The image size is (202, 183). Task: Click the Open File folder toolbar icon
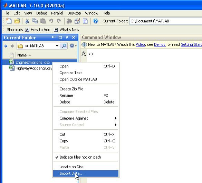click(x=17, y=21)
